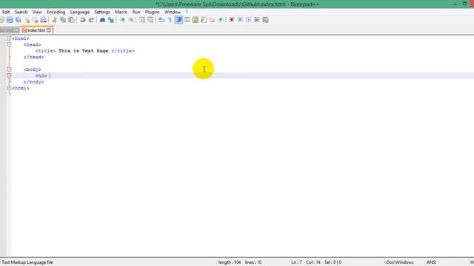Select the index.html tab
This screenshot has width=474, height=266.
pyautogui.click(x=36, y=30)
